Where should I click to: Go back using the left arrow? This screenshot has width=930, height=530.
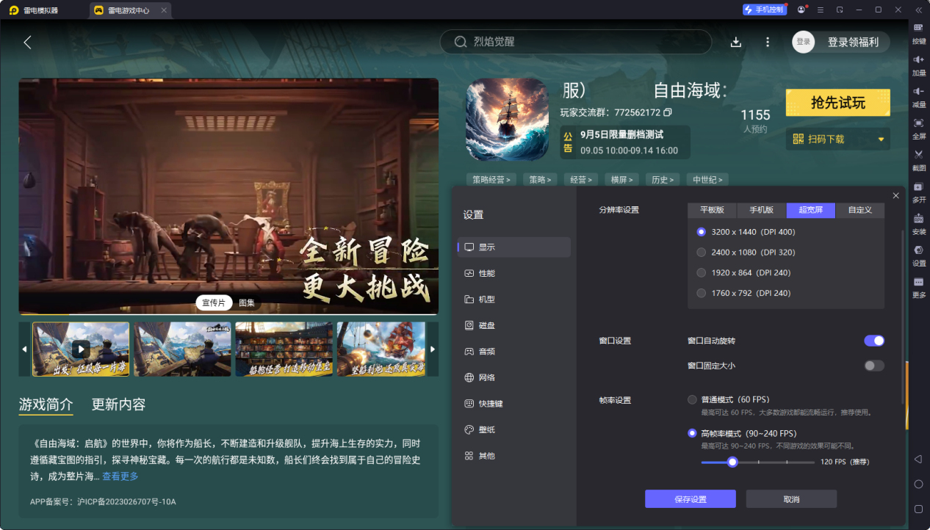(27, 42)
